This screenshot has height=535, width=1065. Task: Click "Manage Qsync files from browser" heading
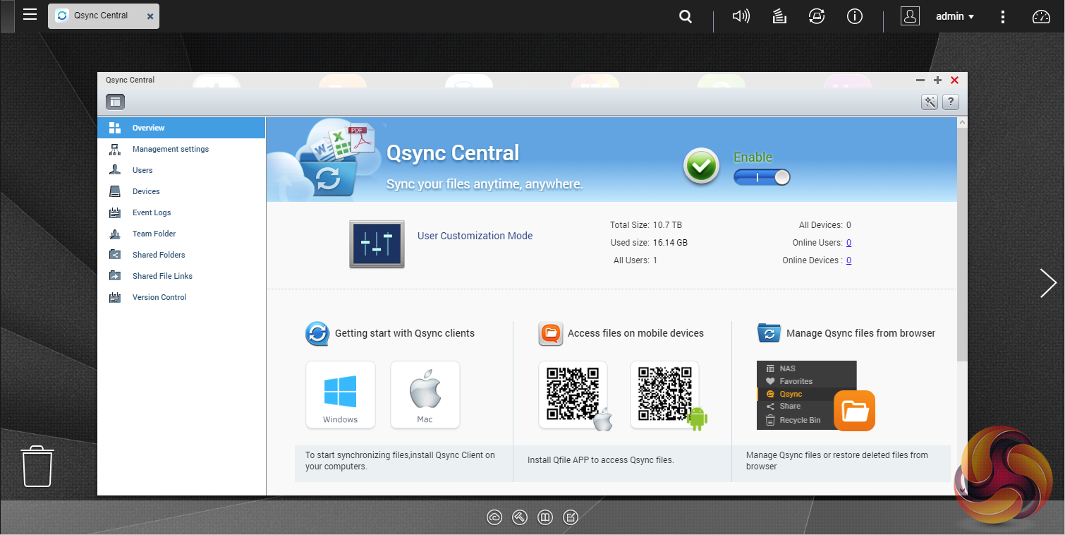(860, 333)
